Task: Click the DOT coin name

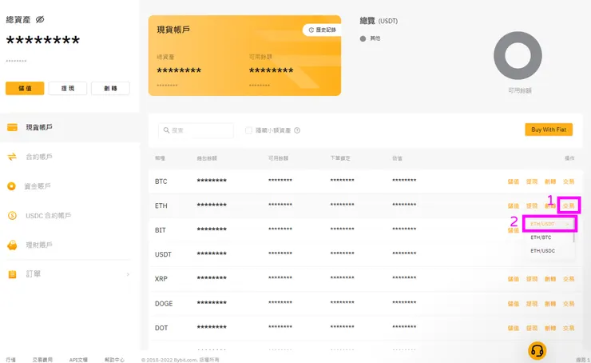Action: point(161,328)
